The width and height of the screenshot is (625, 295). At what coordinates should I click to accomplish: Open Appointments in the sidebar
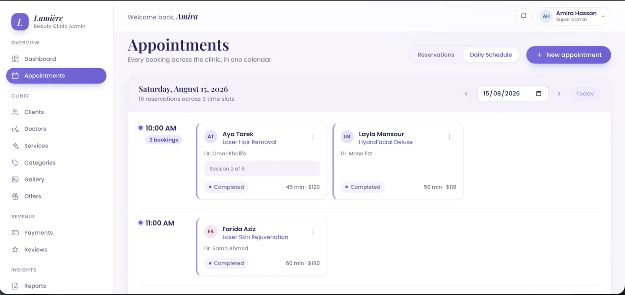[x=56, y=75]
